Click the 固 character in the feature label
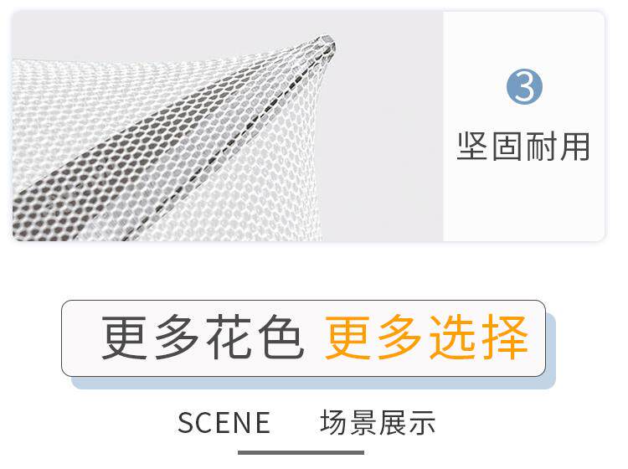 click(507, 147)
